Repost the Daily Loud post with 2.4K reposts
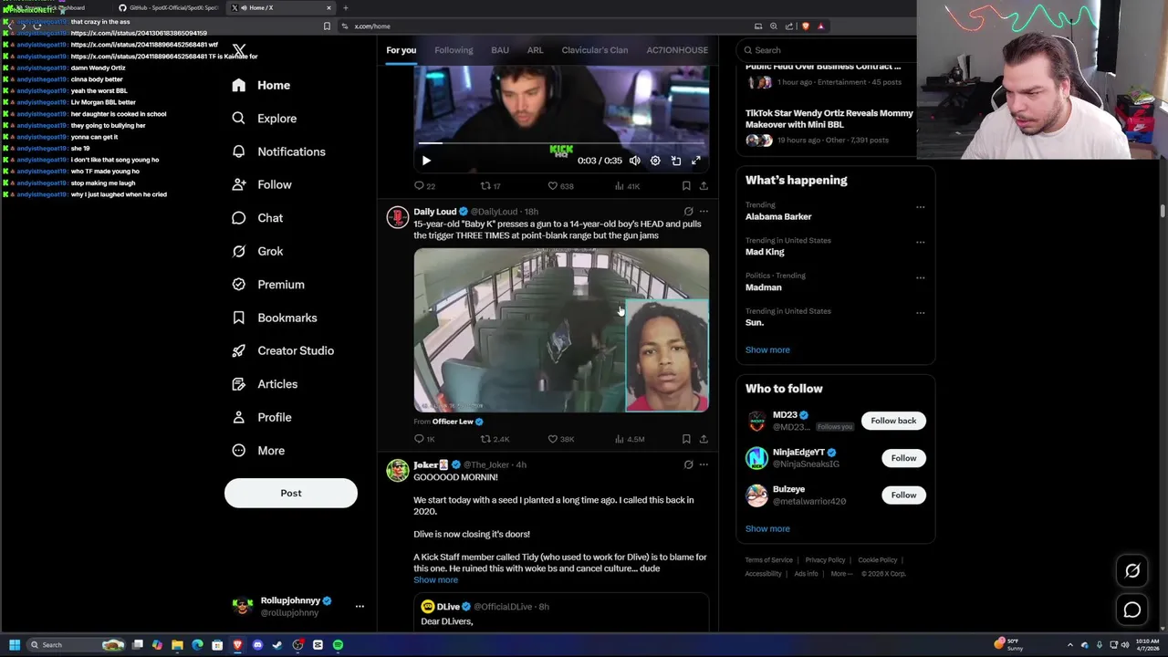This screenshot has width=1168, height=657. [495, 439]
